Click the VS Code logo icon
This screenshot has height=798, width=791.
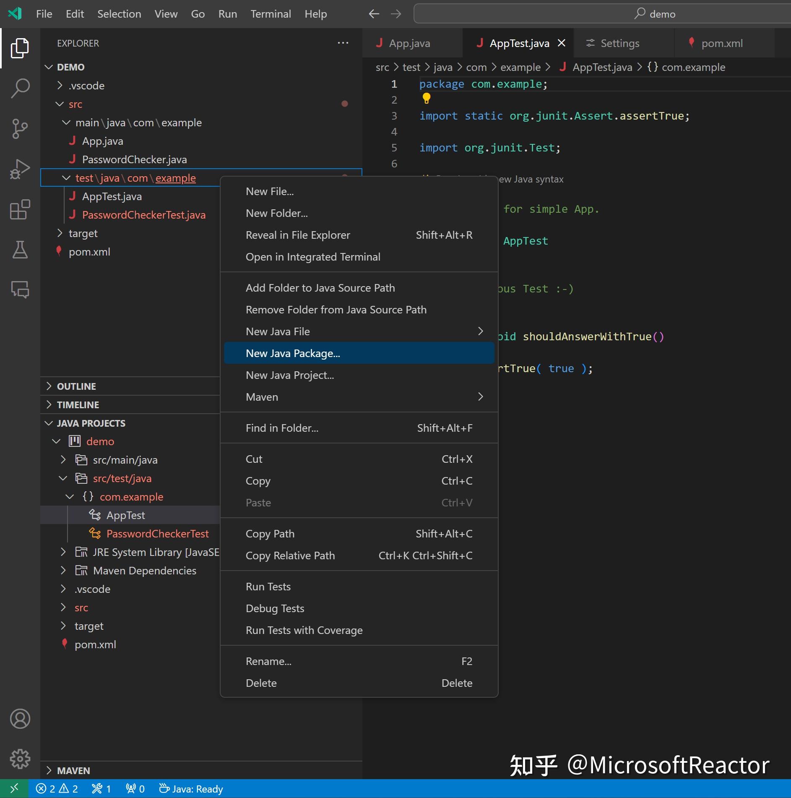pyautogui.click(x=15, y=14)
